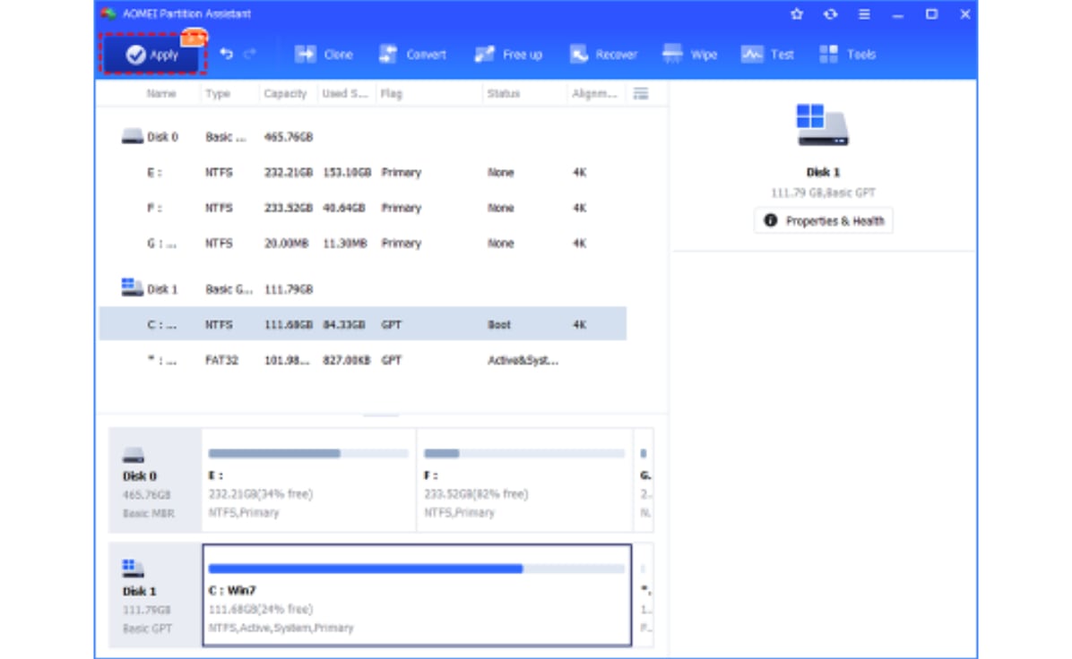Viewport: 1072px width, 659px height.
Task: Select Disk 0 label in disk map
Action: (x=155, y=480)
